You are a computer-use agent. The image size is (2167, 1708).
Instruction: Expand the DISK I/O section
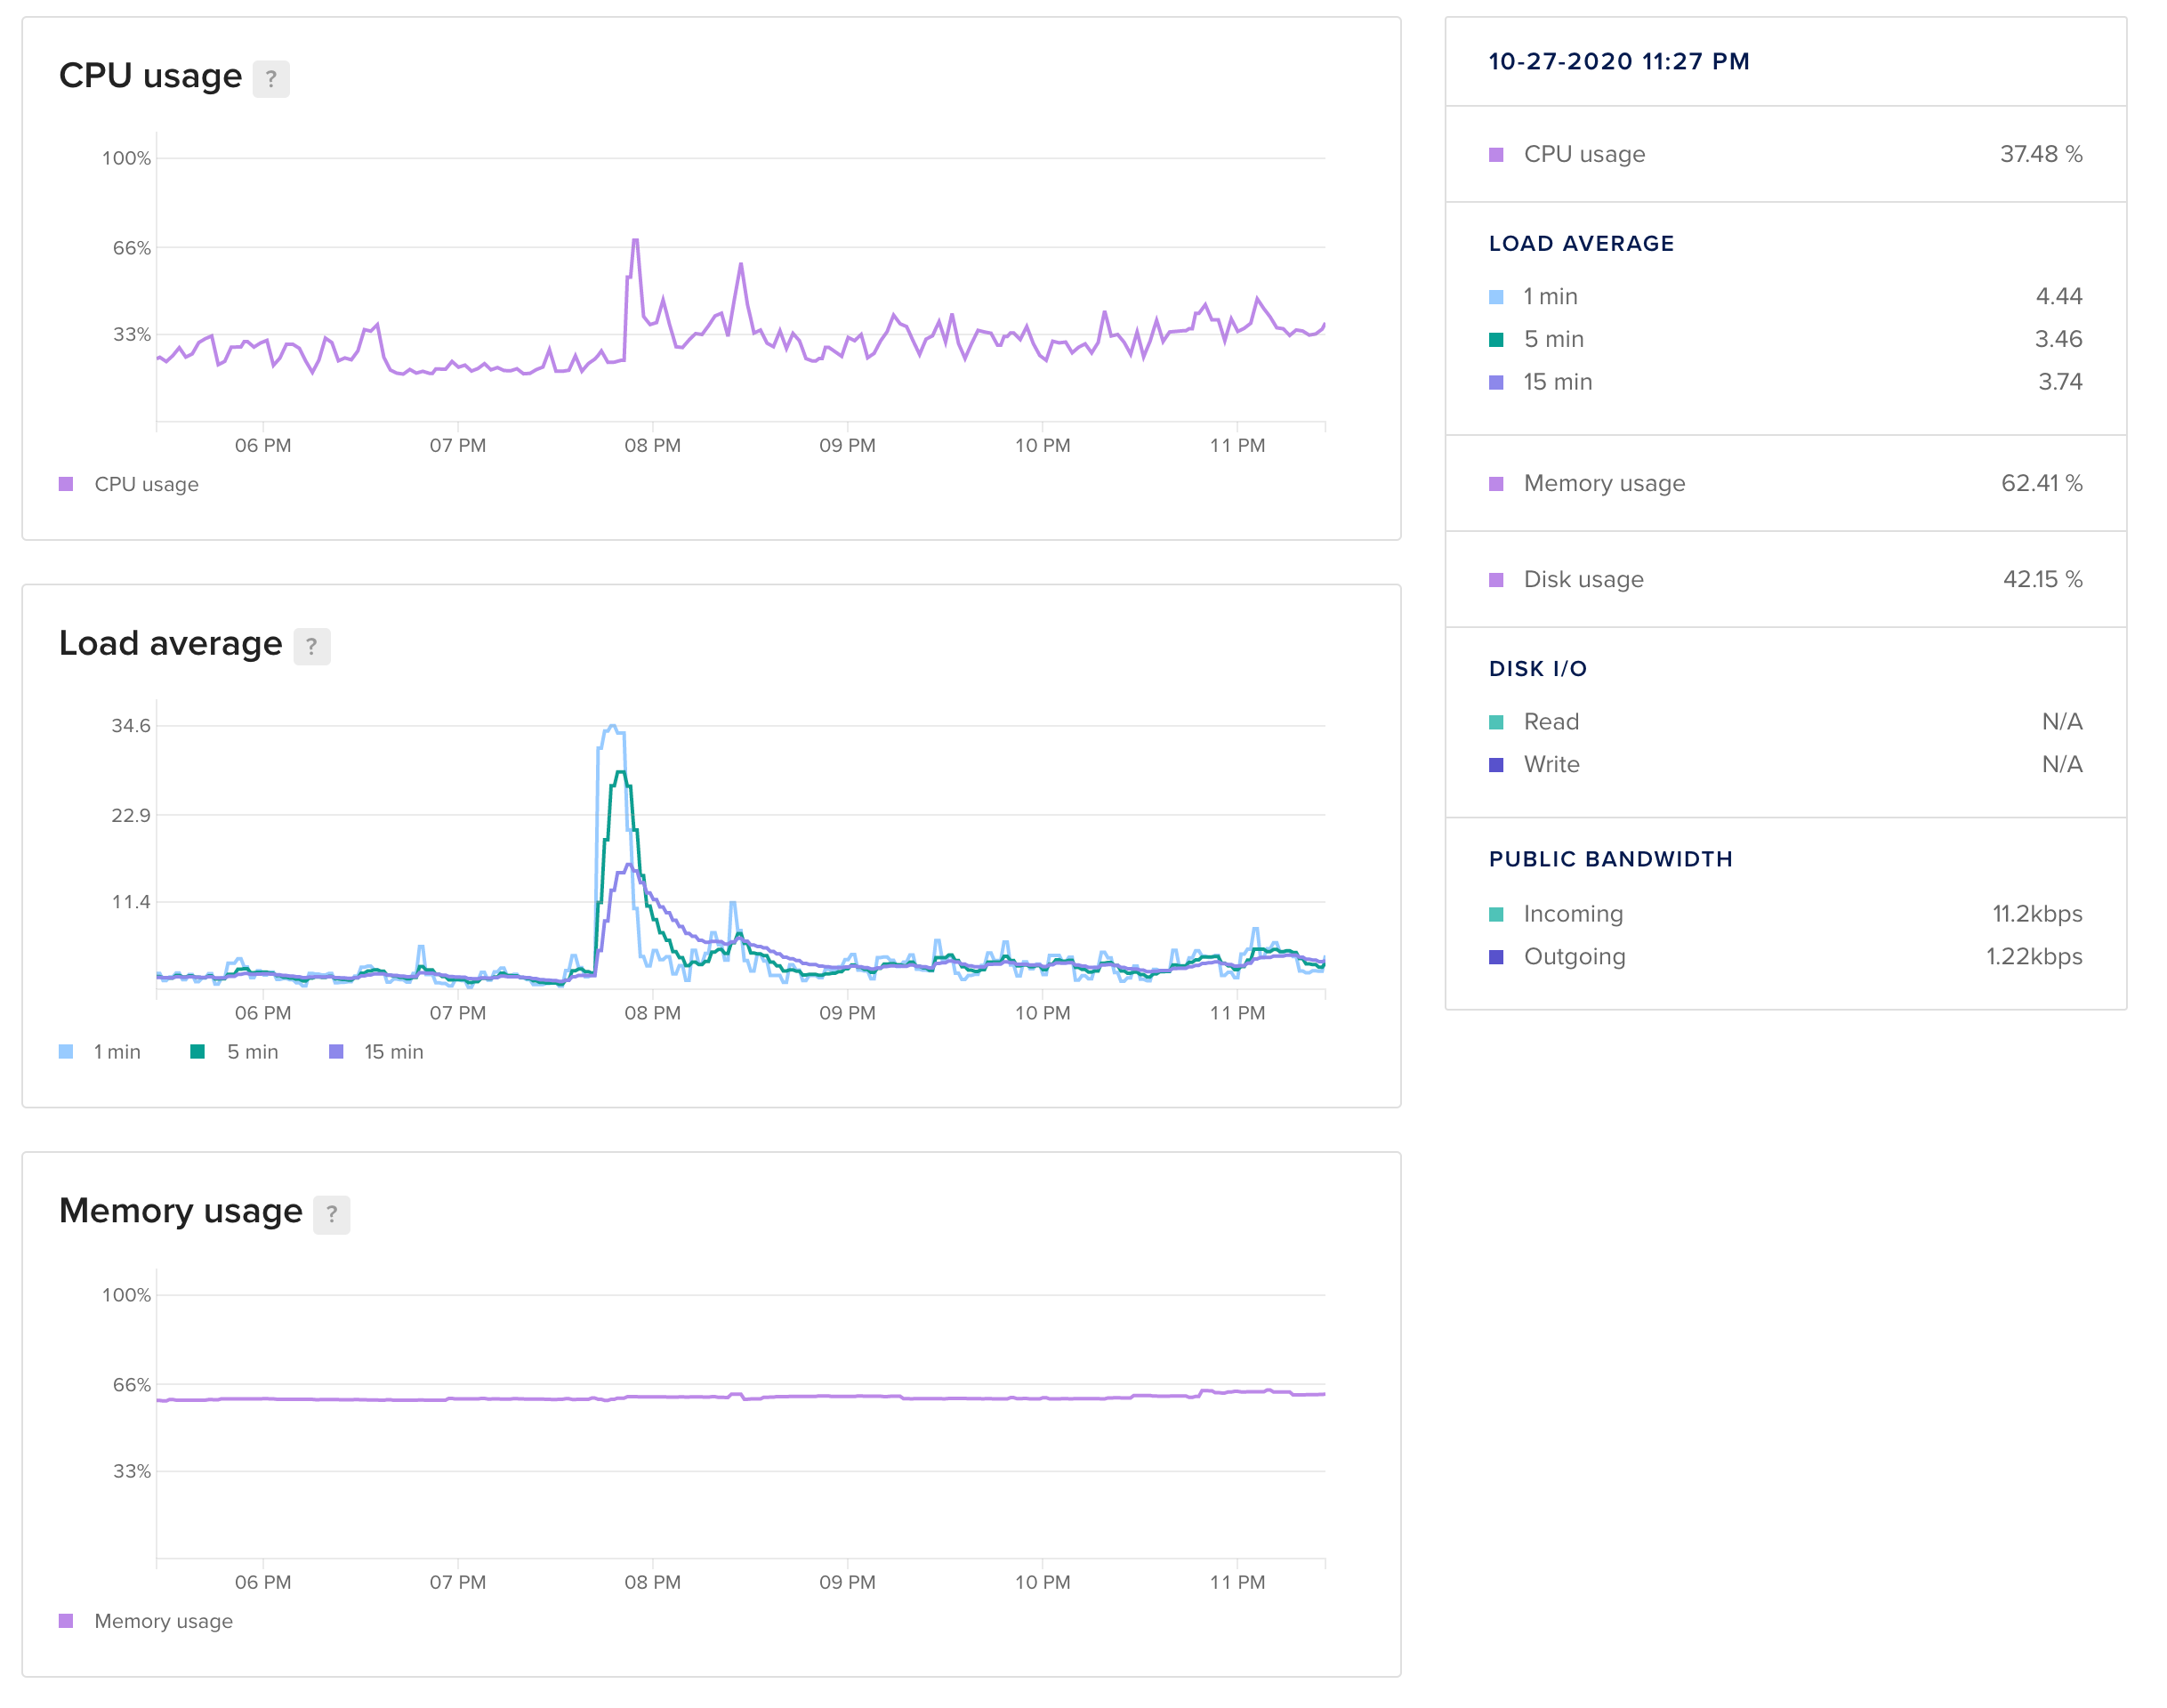(1539, 668)
